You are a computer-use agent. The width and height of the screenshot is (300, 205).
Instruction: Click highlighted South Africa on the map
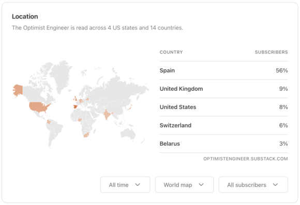pos(86,135)
